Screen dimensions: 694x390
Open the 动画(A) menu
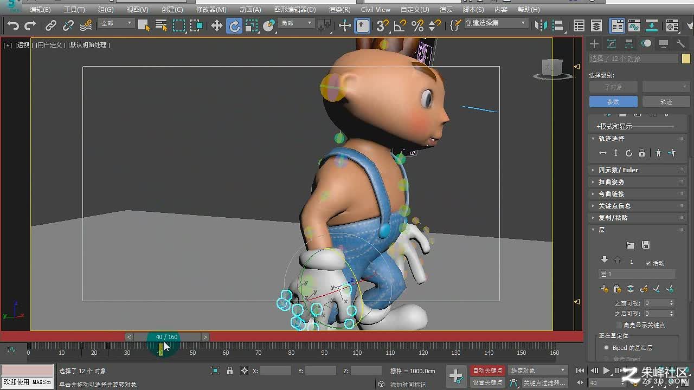250,10
